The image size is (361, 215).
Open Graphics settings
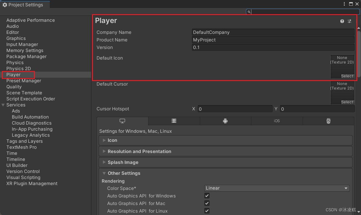coord(16,38)
